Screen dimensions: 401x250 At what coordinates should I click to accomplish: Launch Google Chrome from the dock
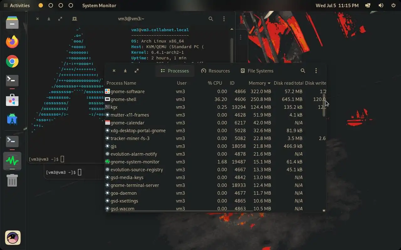[x=12, y=61]
